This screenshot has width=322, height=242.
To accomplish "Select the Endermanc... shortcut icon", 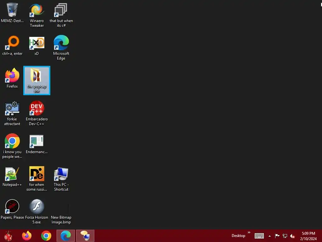I will point(36,144).
